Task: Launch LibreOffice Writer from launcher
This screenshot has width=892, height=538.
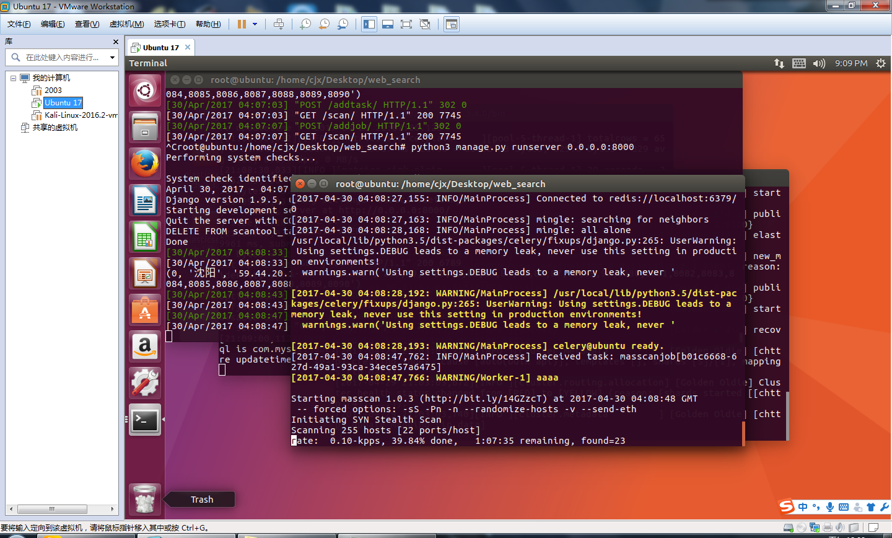Action: pos(145,200)
